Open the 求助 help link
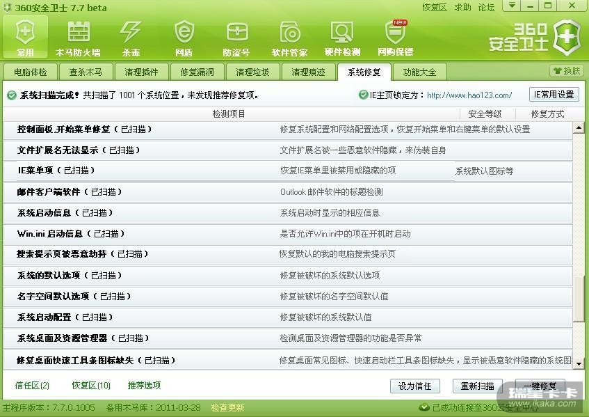Screen dimensions: 589x417 coord(462,7)
